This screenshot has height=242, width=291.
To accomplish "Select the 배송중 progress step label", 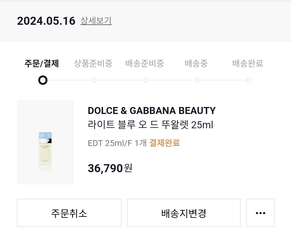I will [x=196, y=64].
